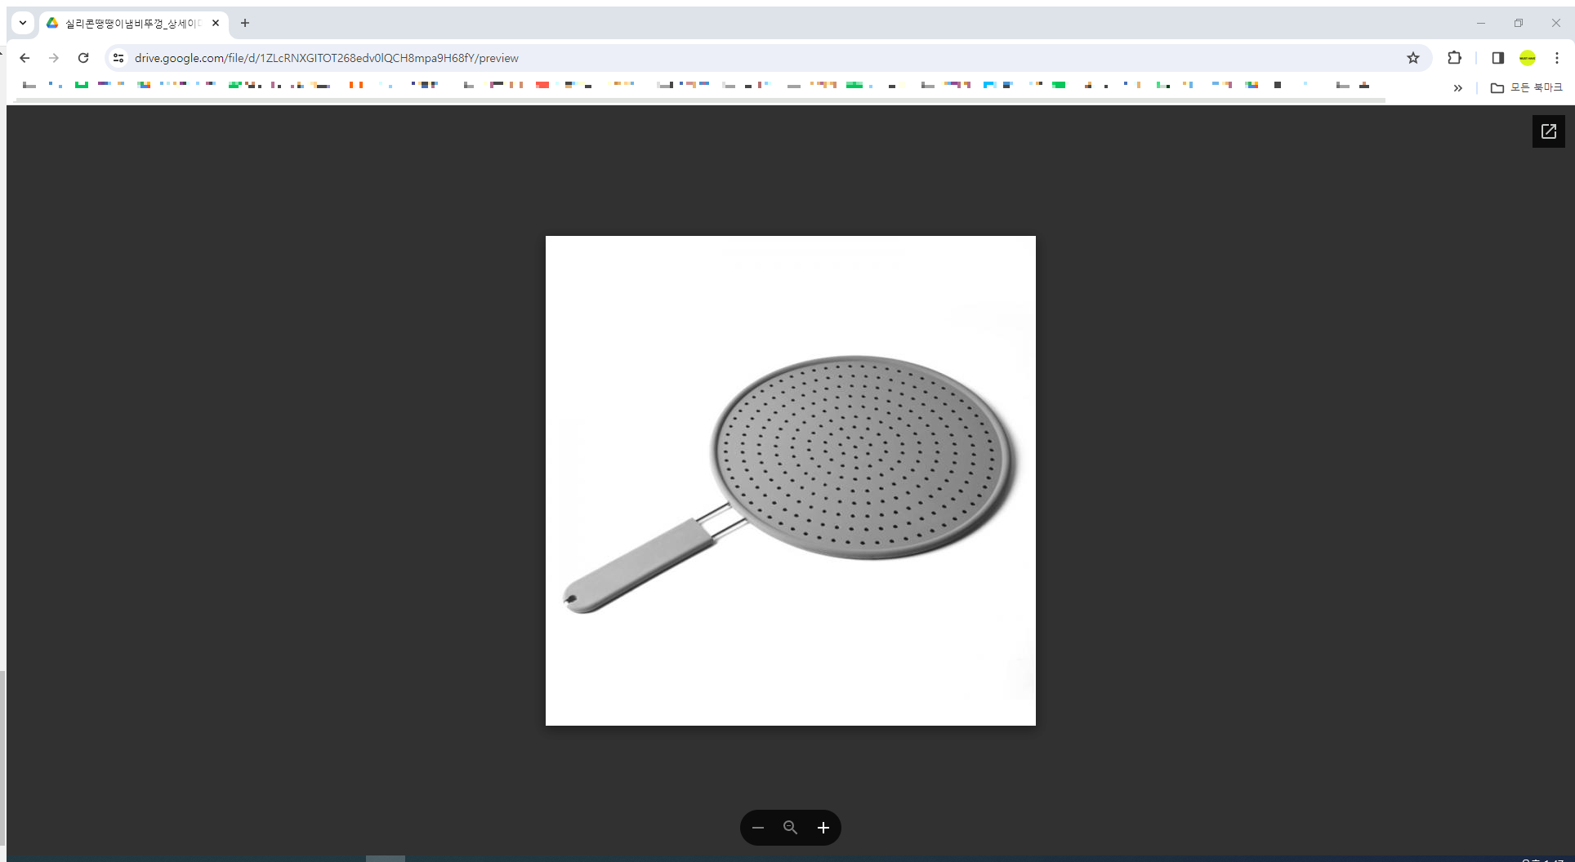
Task: Open the Chrome profile avatar
Action: pos(1528,58)
